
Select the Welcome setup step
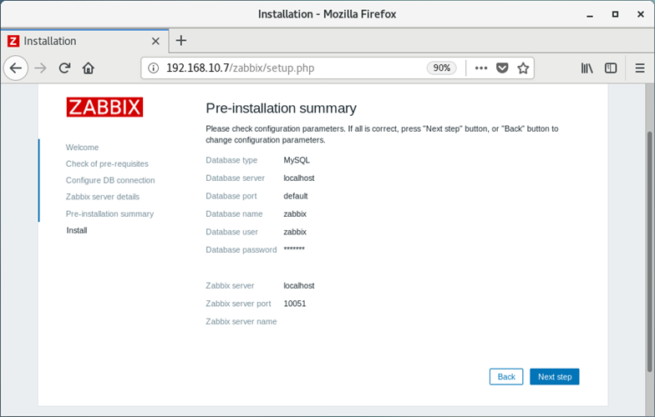click(82, 147)
